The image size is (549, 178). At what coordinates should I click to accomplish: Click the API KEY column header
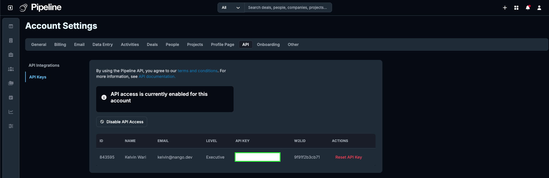tap(242, 141)
